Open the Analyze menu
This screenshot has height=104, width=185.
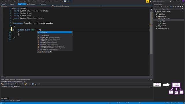(50, 1)
